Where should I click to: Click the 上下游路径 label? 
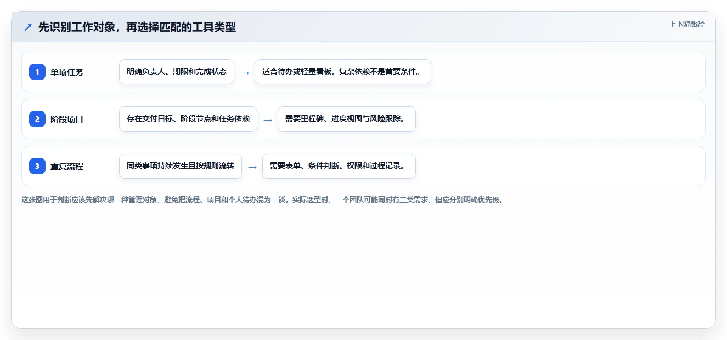[x=686, y=24]
